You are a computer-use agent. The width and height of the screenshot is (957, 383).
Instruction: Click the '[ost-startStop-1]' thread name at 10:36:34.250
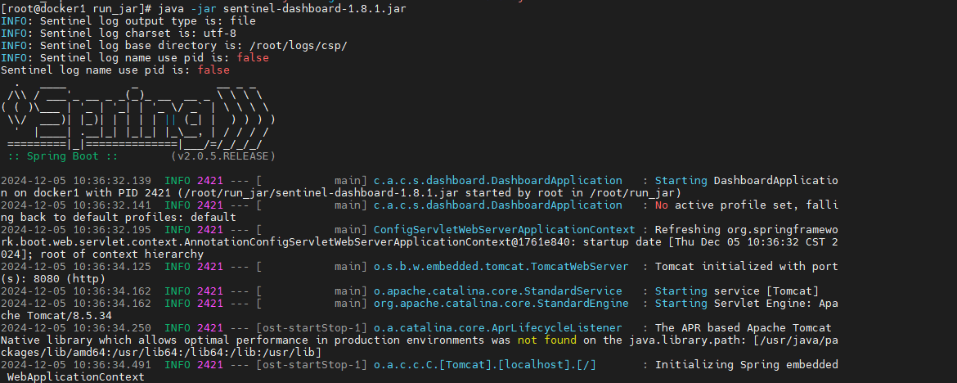(x=312, y=328)
